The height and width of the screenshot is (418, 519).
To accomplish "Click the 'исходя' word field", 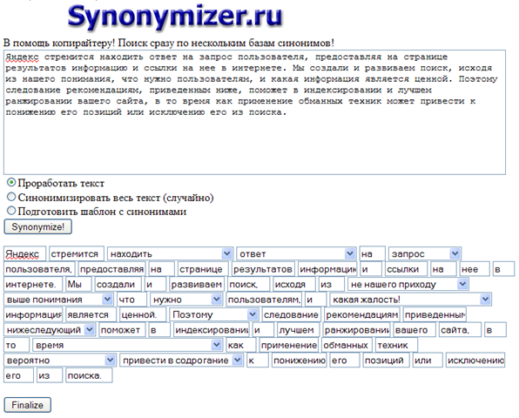I will [x=294, y=284].
